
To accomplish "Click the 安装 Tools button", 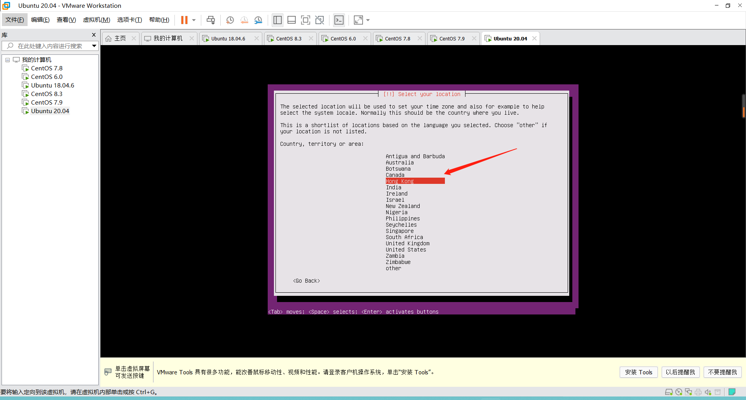I will [x=639, y=372].
